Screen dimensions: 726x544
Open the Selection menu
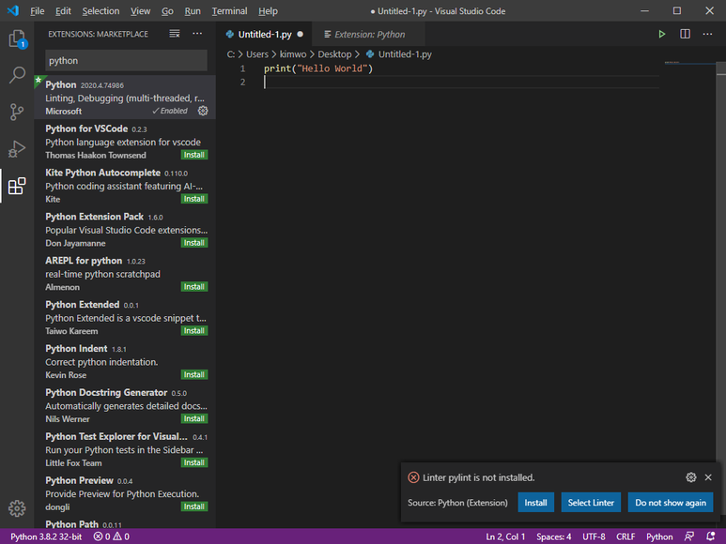coord(100,11)
